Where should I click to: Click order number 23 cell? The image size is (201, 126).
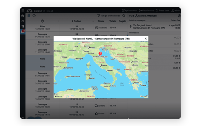pos(77,113)
